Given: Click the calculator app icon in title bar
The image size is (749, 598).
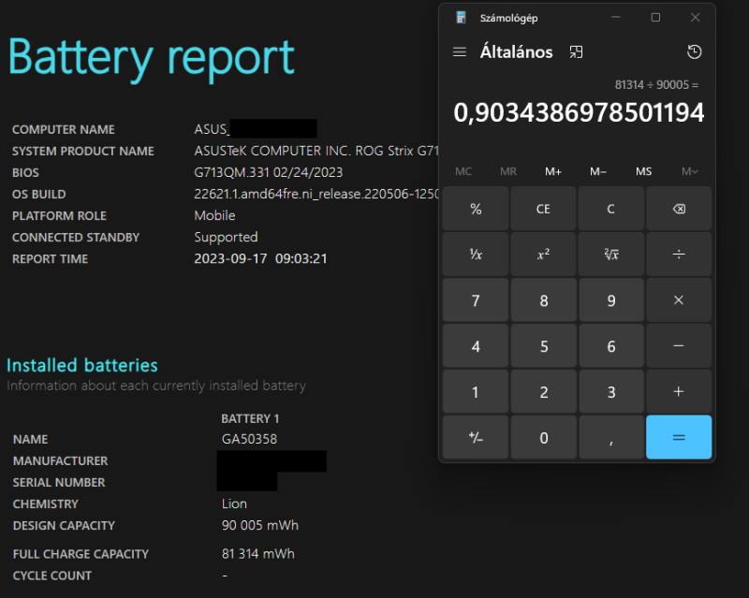Looking at the screenshot, I should pyautogui.click(x=461, y=18).
